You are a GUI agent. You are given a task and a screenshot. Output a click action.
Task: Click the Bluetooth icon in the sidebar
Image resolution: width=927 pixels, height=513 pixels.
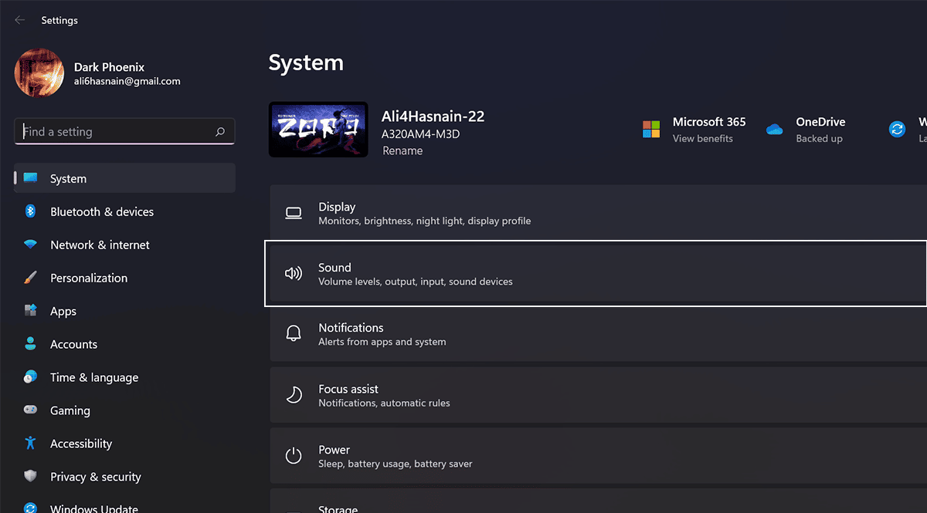pyautogui.click(x=30, y=211)
